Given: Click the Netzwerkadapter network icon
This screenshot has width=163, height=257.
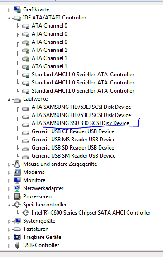Looking at the screenshot, I should pyautogui.click(x=17, y=188).
